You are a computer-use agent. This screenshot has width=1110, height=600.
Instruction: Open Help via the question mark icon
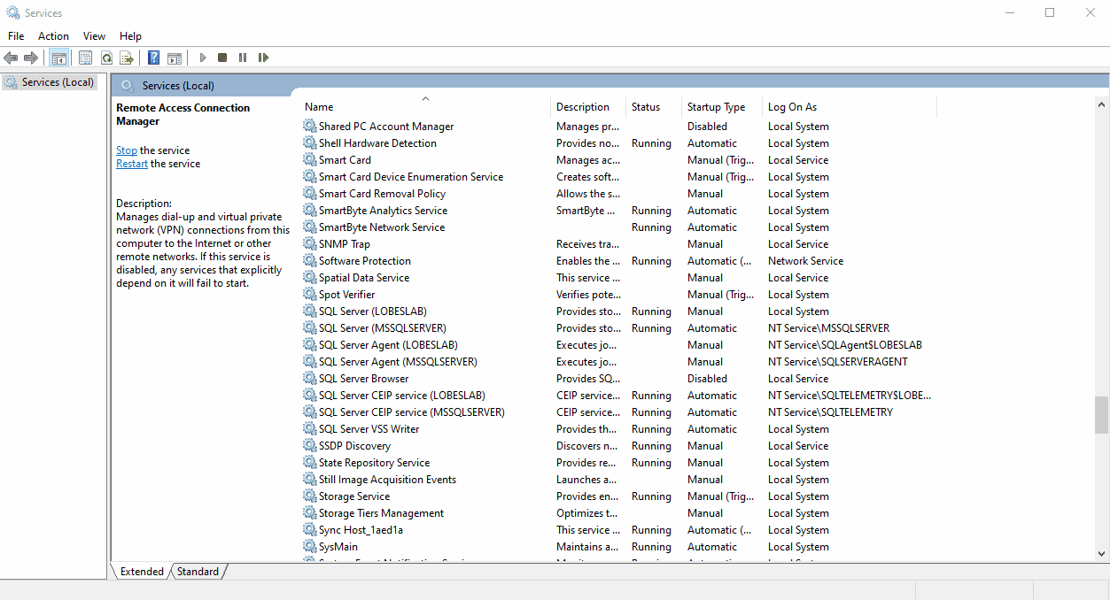[x=153, y=58]
